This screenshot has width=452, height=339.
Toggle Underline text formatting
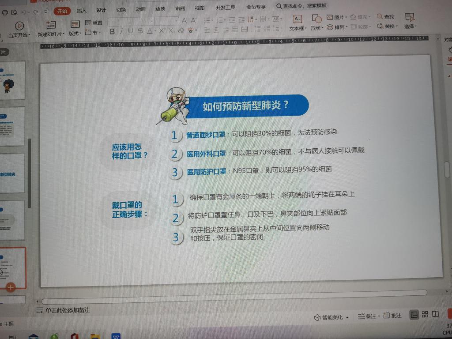pyautogui.click(x=131, y=31)
